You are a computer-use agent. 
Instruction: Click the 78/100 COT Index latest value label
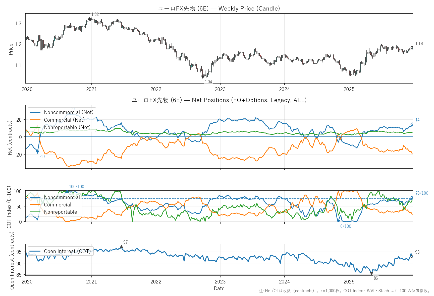point(422,193)
